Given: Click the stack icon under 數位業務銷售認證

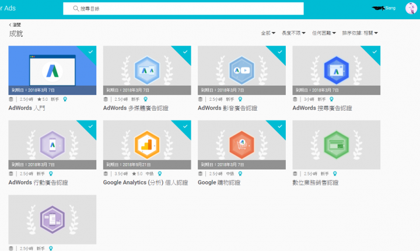Looking at the screenshot, I should pyautogui.click(x=295, y=174).
